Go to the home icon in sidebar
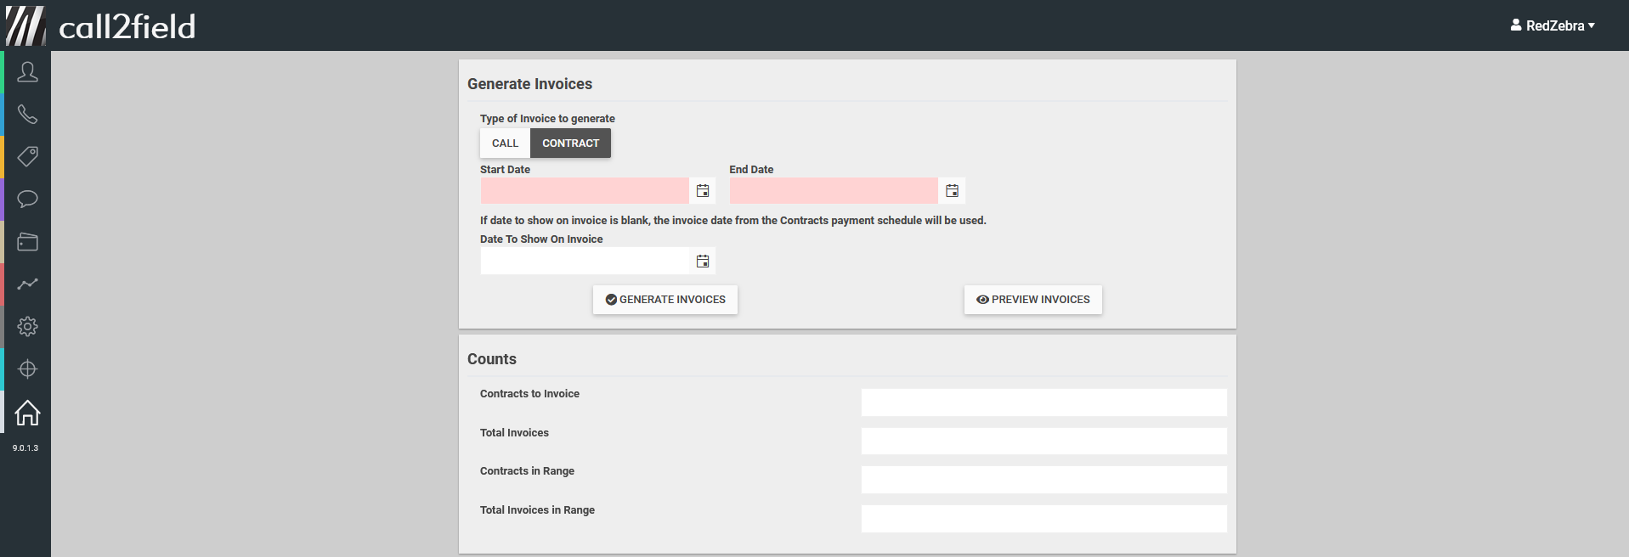The image size is (1629, 557). pos(27,413)
